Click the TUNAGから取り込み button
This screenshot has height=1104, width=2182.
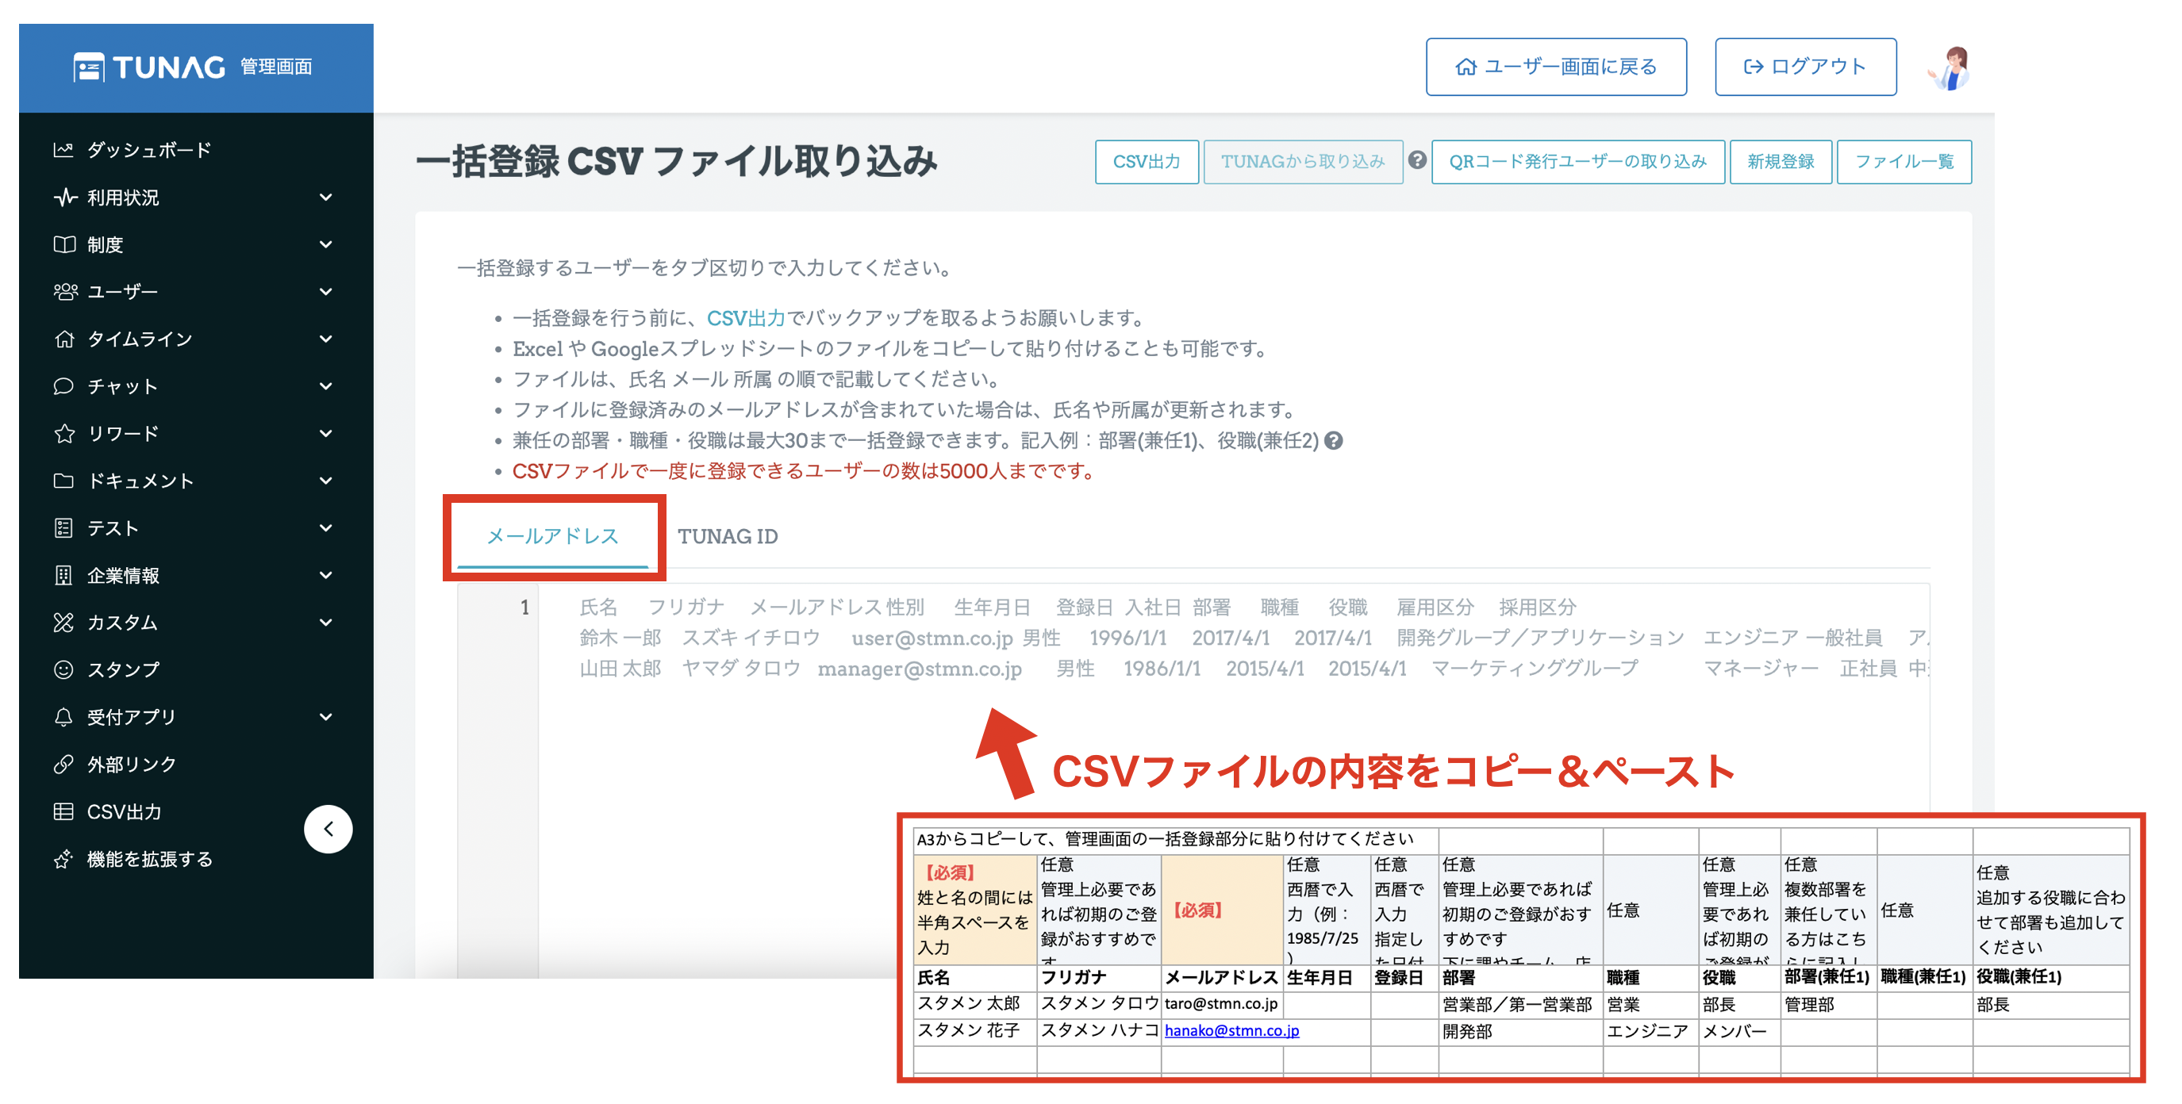click(x=1302, y=162)
